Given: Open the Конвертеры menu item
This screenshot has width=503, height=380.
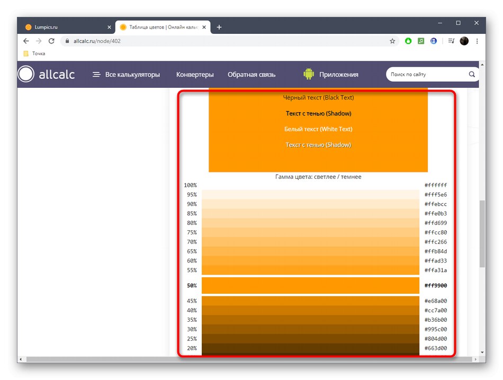Looking at the screenshot, I should [x=195, y=75].
